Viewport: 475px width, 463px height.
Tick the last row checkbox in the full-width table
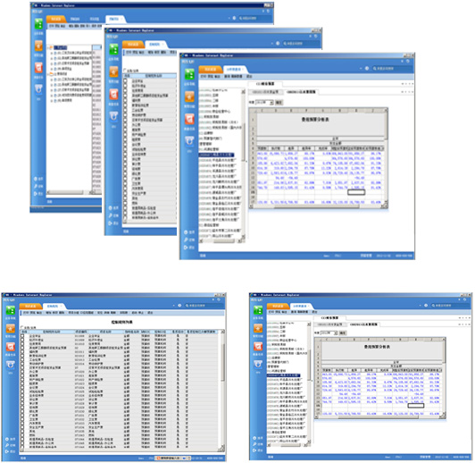(22, 447)
